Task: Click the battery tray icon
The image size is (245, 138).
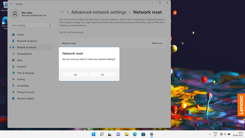Action: coord(229,134)
